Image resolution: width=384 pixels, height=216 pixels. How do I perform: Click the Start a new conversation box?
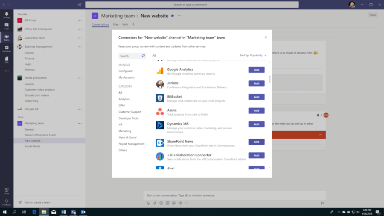coord(235,196)
